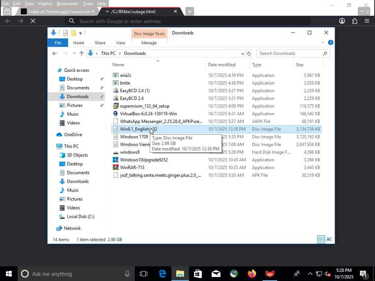Click the Explorer back arrow
This screenshot has height=281, width=375.
(55, 53)
